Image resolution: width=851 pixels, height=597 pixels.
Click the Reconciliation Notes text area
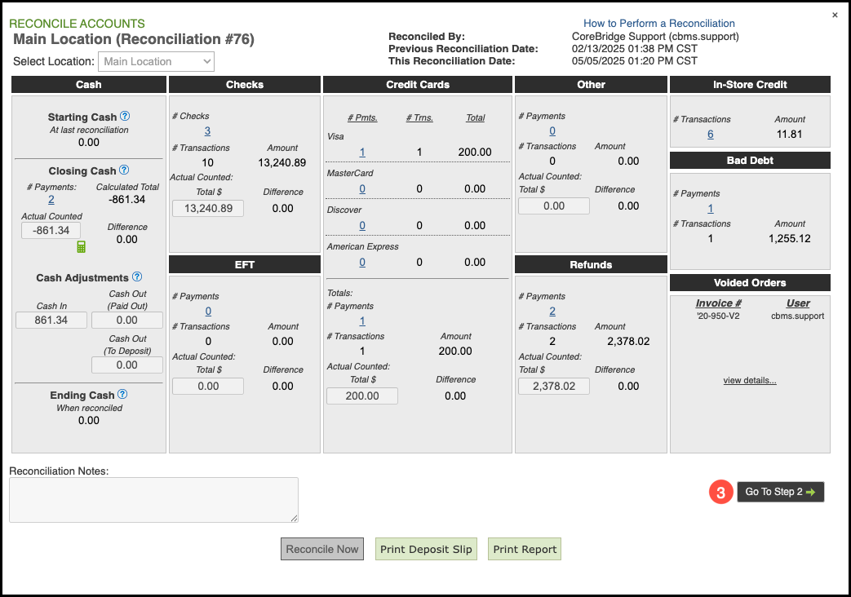pyautogui.click(x=153, y=500)
